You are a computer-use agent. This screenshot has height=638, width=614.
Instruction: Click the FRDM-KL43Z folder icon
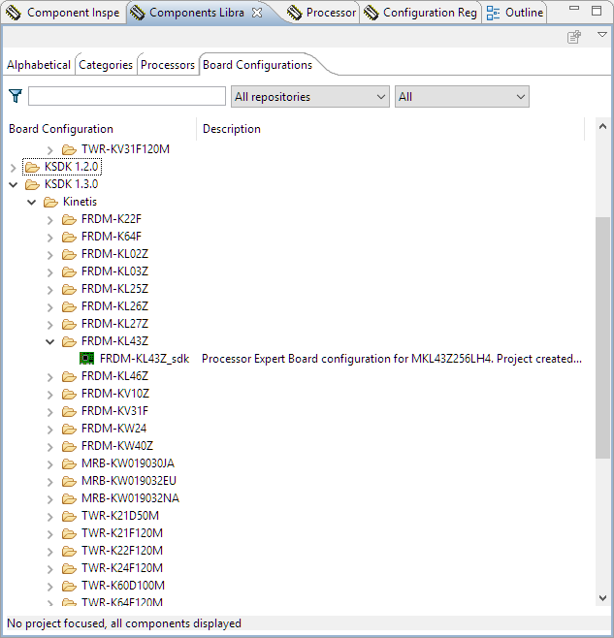tap(69, 341)
